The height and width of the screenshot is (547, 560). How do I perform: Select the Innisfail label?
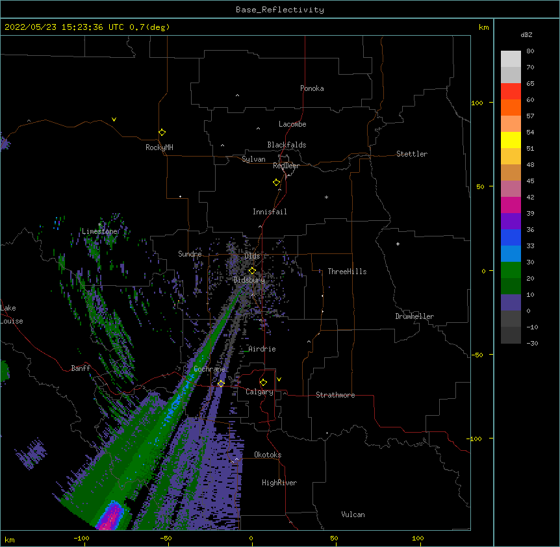(270, 212)
